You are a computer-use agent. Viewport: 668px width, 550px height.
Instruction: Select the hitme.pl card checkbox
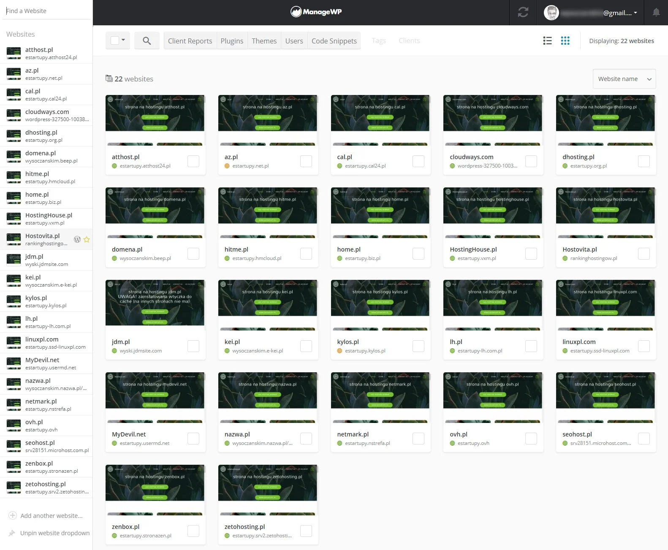tap(306, 254)
